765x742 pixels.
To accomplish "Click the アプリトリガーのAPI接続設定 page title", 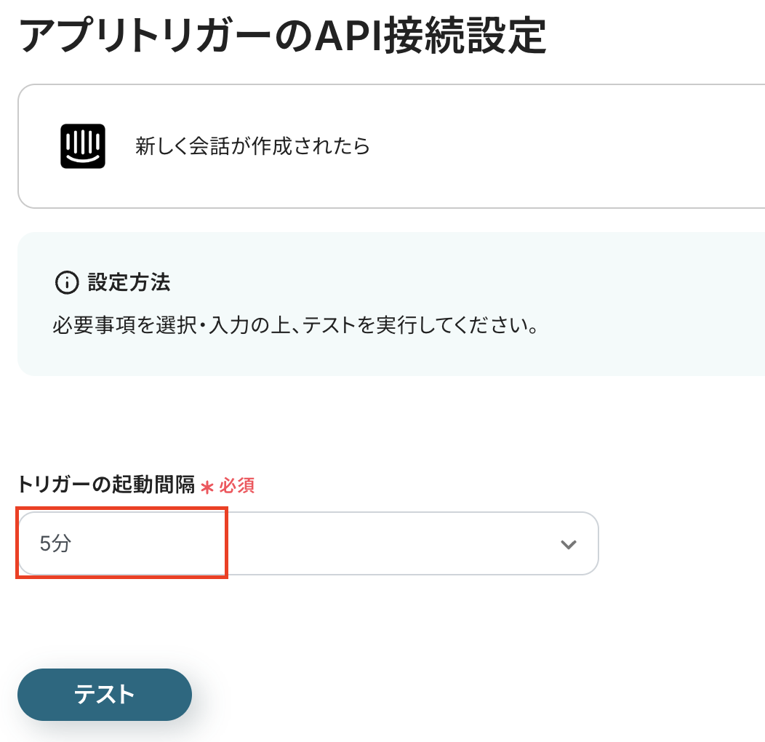I will pos(282,36).
